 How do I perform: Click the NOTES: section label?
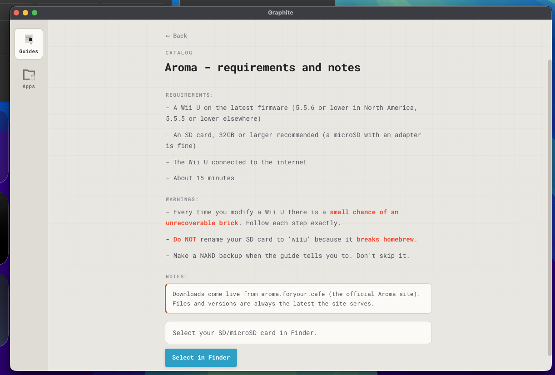coord(177,276)
